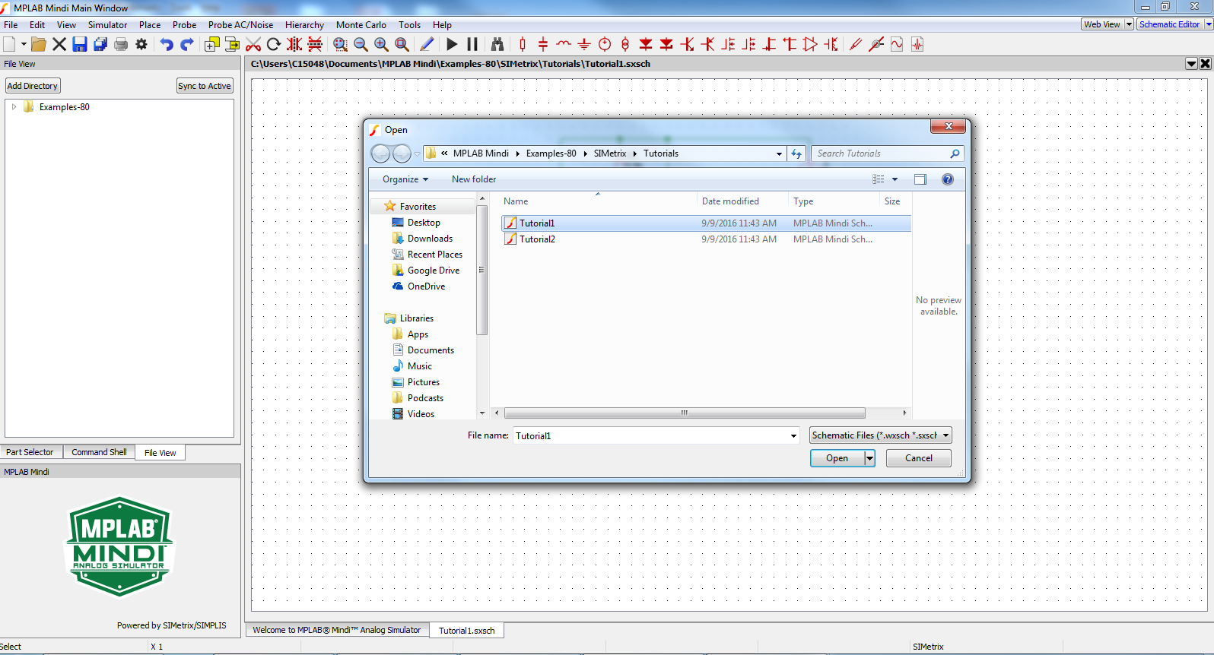Refresh the folder listing in the Open dialog

(796, 153)
